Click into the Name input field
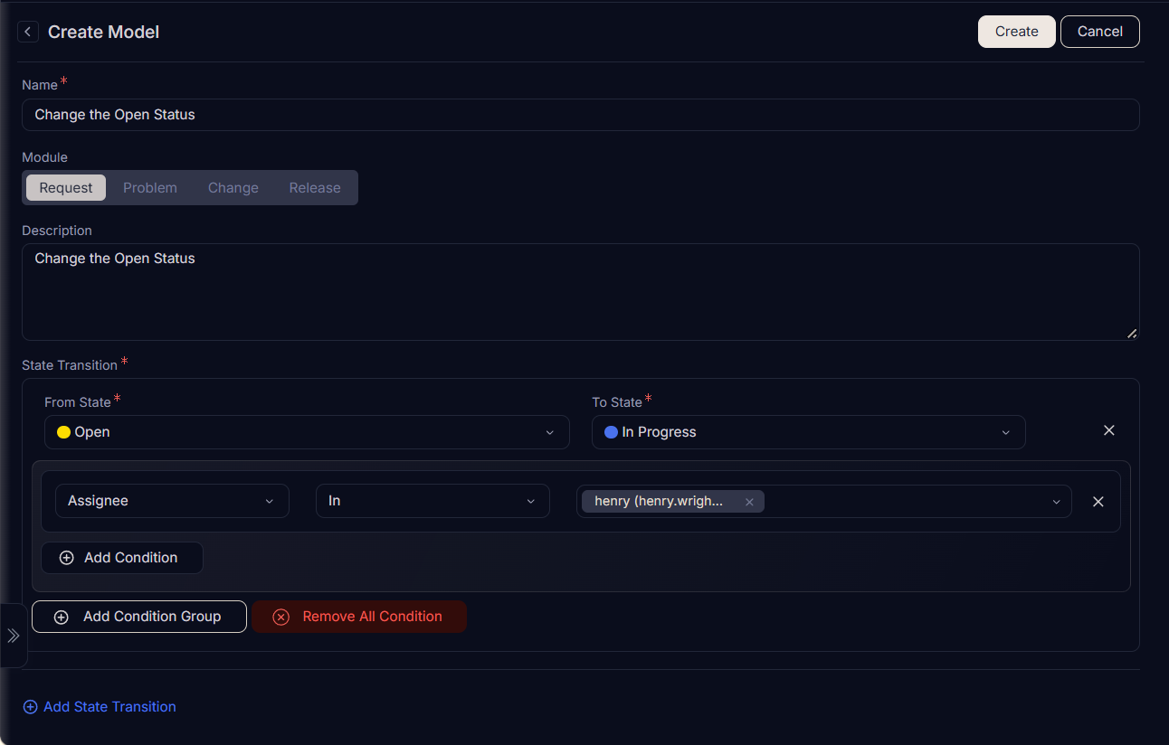 click(x=581, y=115)
